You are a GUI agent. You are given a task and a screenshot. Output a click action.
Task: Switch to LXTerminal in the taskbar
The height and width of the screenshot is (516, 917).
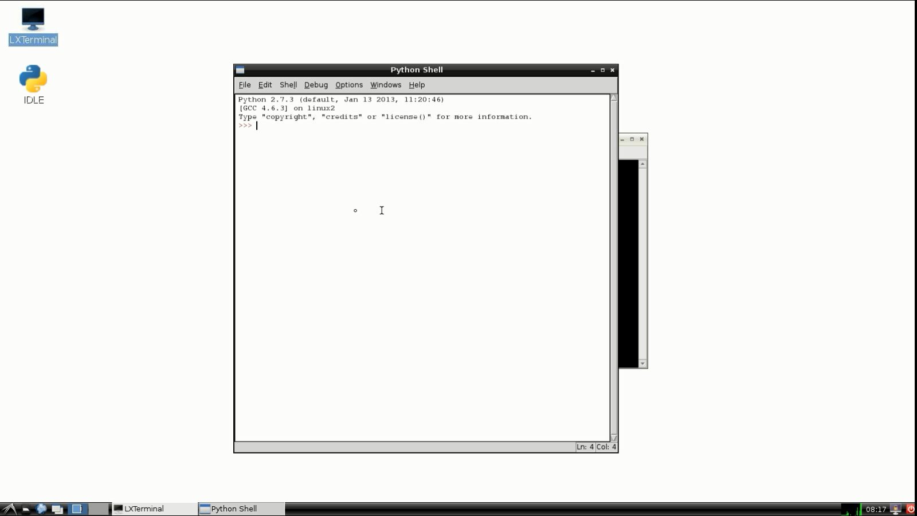[154, 509]
